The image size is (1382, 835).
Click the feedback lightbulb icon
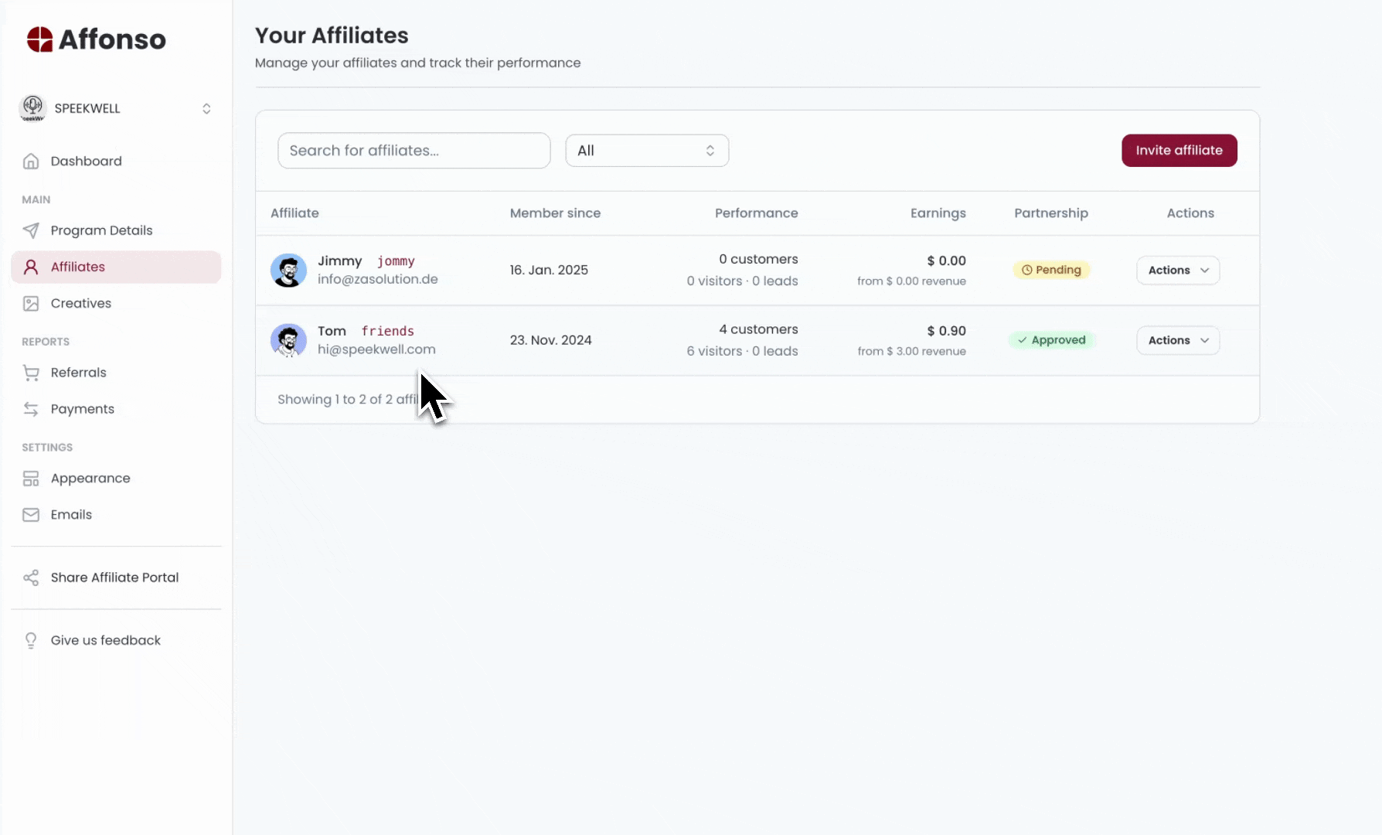[x=31, y=640]
